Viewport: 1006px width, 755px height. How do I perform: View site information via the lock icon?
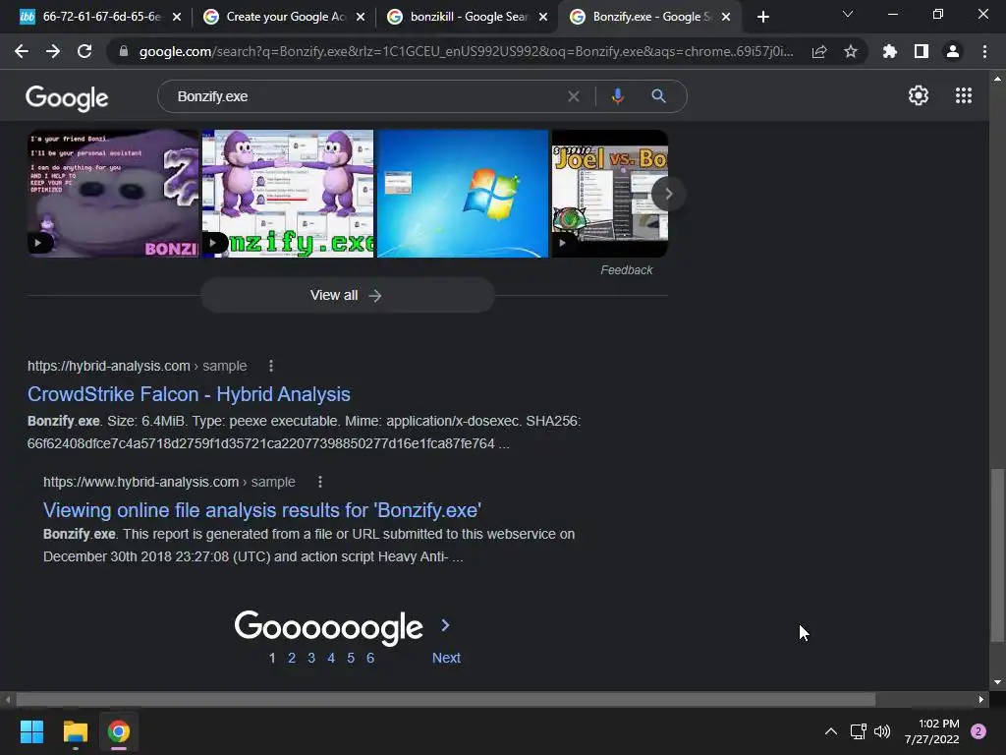pyautogui.click(x=124, y=52)
